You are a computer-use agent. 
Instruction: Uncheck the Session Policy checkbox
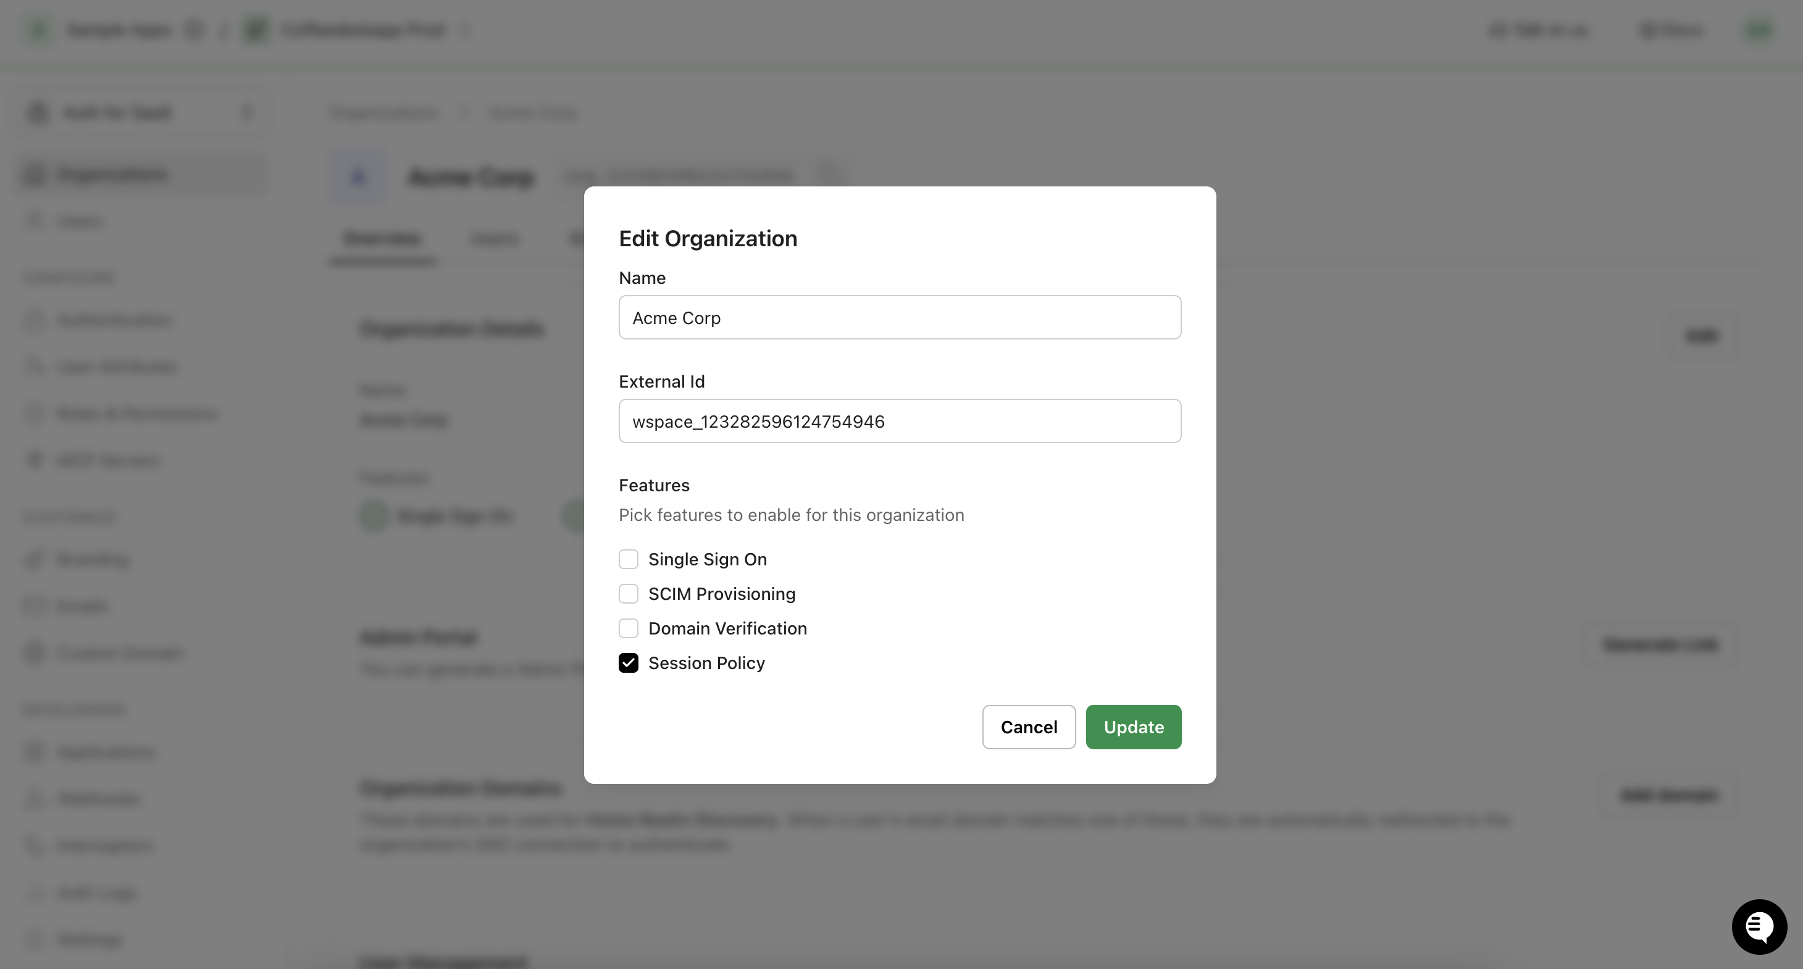[629, 662]
